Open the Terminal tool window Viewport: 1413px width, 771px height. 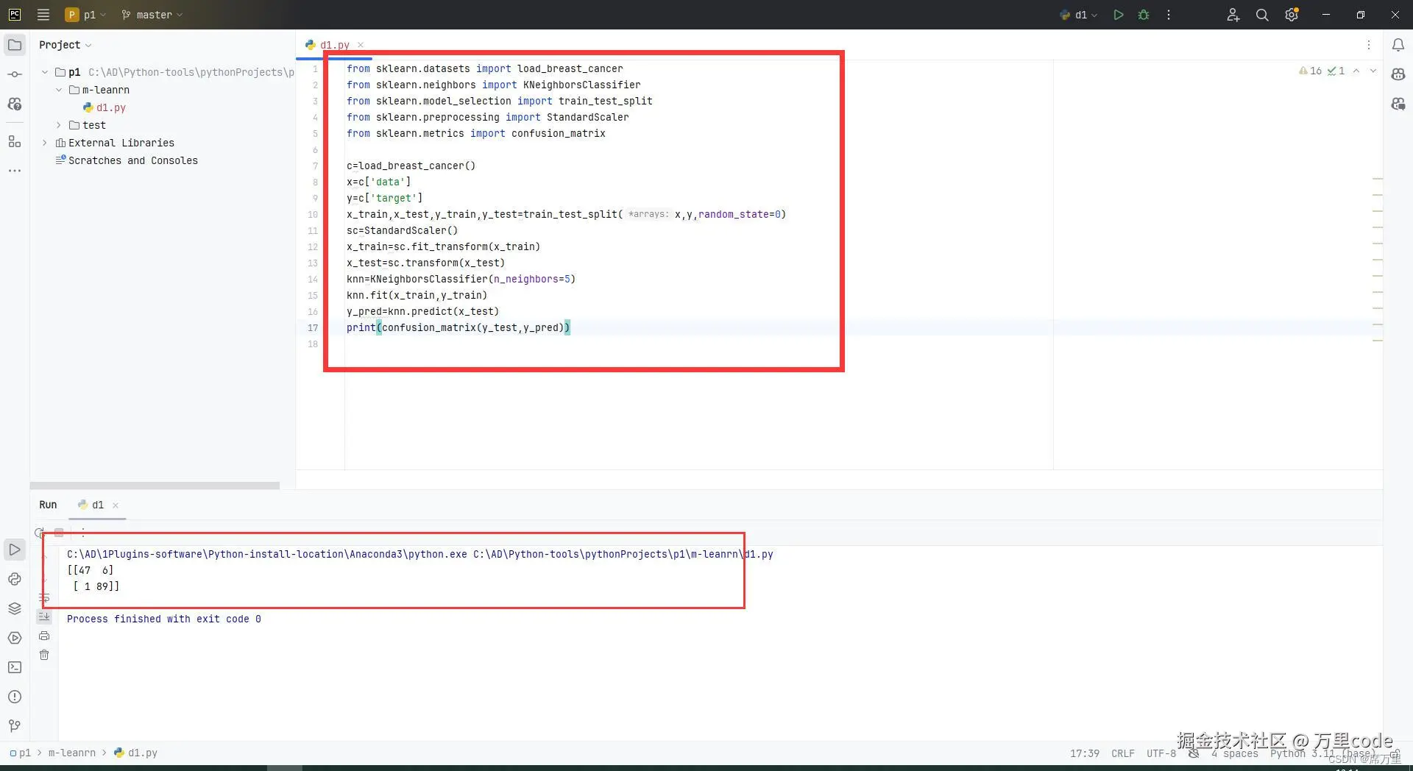[x=15, y=667]
